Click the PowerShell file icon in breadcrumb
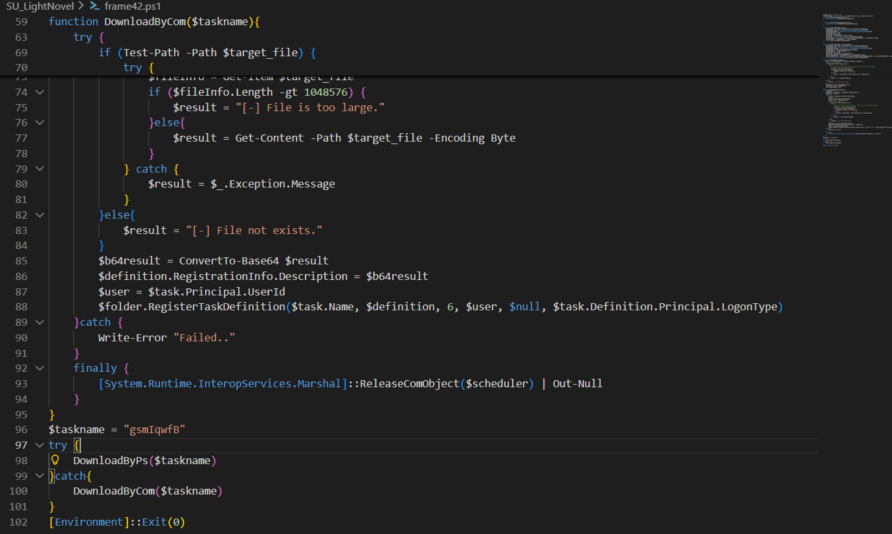This screenshot has height=534, width=892. click(95, 6)
